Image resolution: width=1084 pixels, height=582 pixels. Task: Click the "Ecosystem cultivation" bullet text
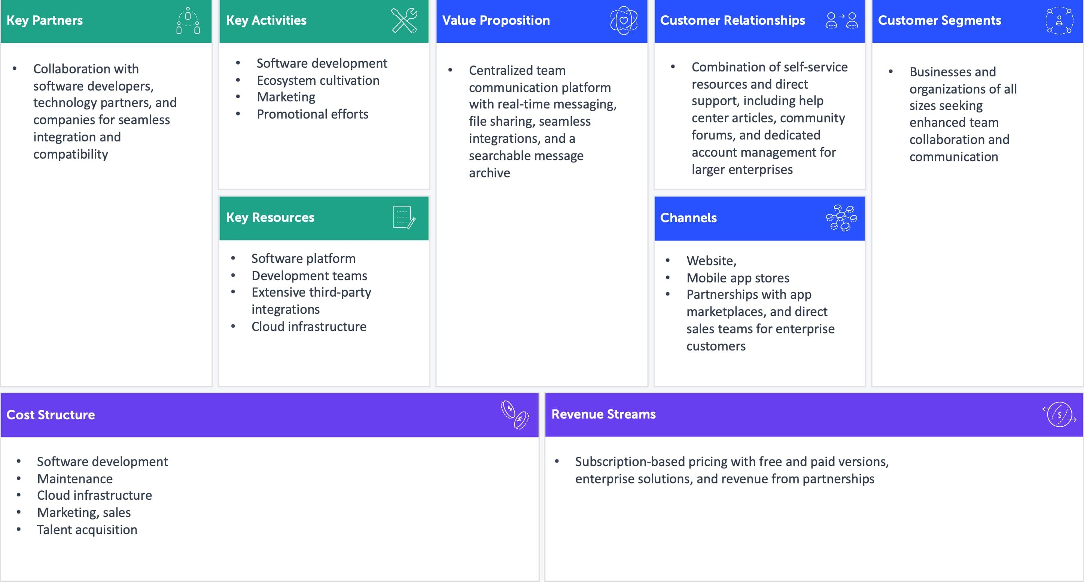click(318, 80)
